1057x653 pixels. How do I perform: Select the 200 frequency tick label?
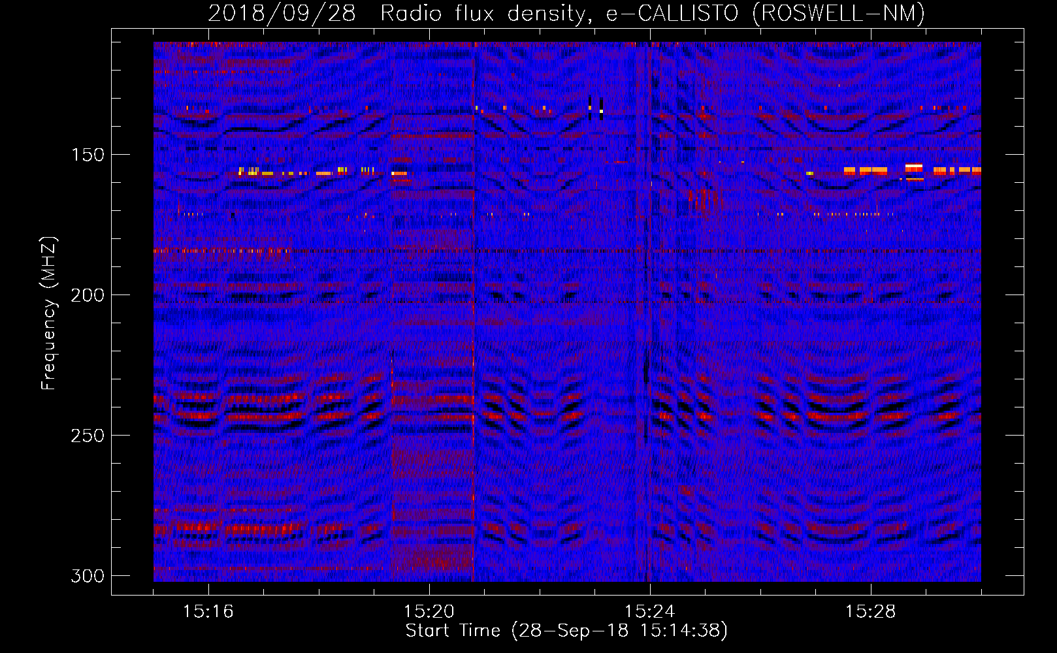pos(88,295)
